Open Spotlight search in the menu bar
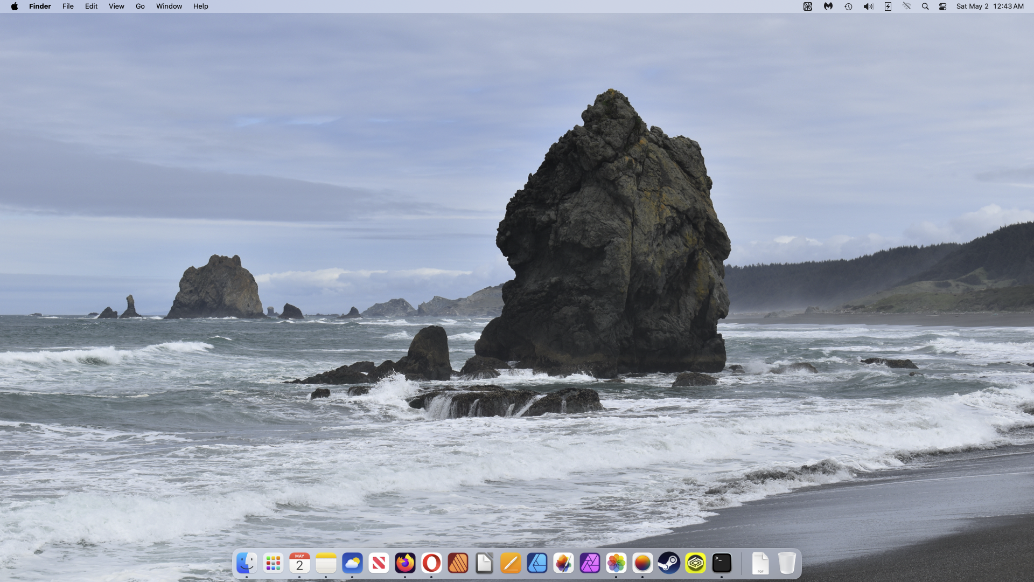Screen dimensions: 1034x582 [x=925, y=6]
